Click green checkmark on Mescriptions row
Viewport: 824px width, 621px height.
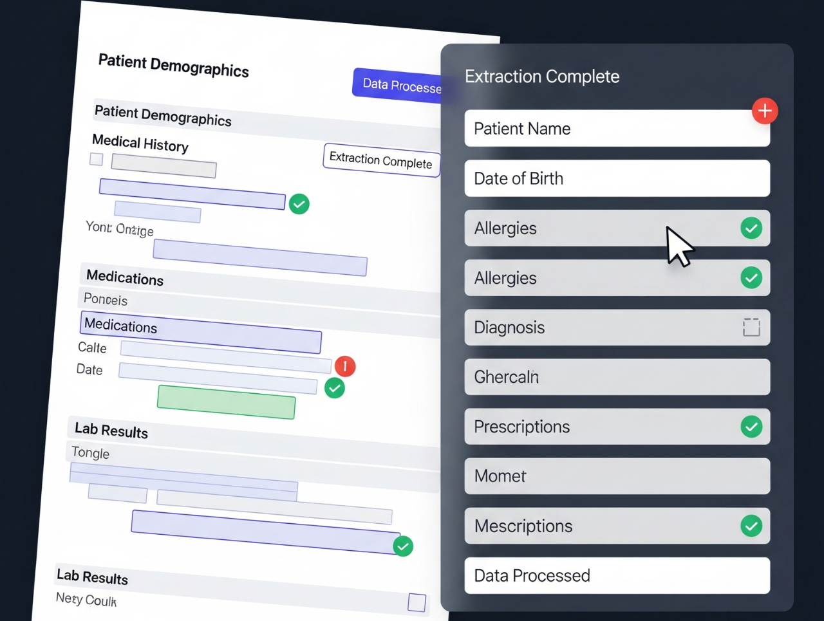[751, 526]
